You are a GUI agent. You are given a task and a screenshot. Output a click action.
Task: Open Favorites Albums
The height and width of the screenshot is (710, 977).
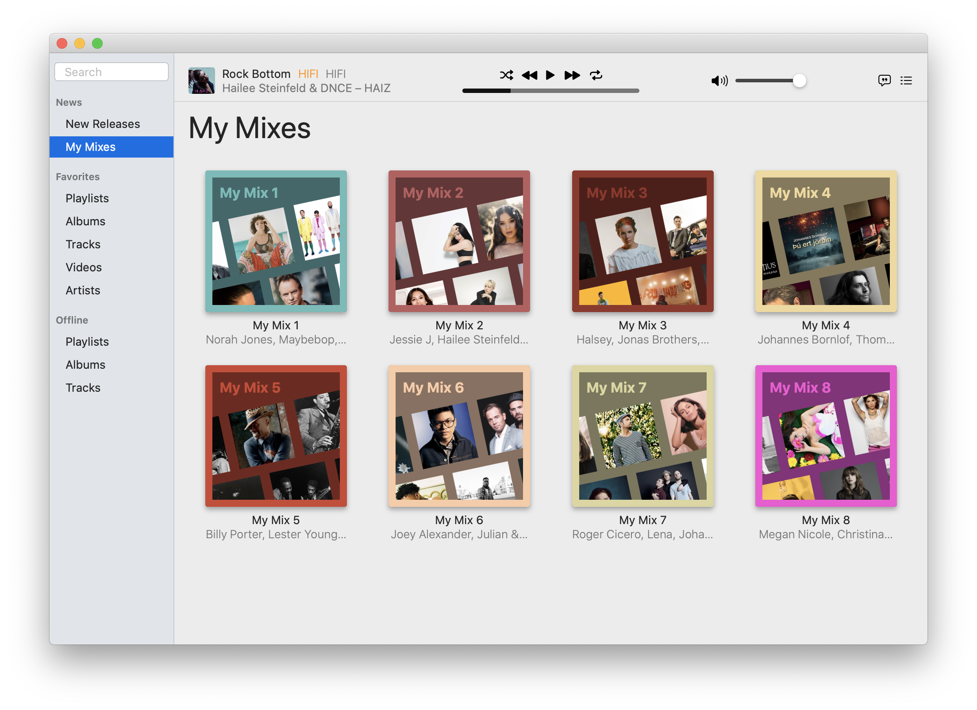[112, 221]
